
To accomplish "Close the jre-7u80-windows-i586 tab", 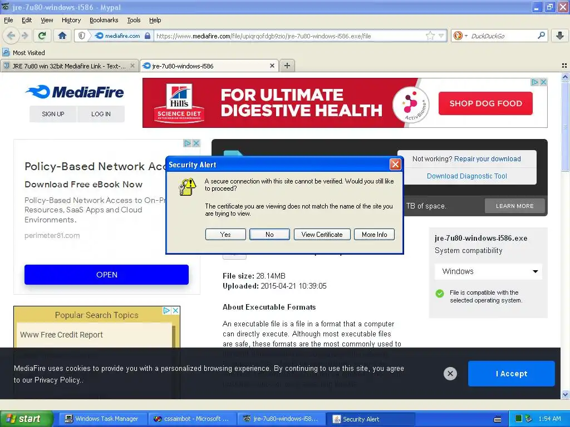I will click(x=272, y=66).
